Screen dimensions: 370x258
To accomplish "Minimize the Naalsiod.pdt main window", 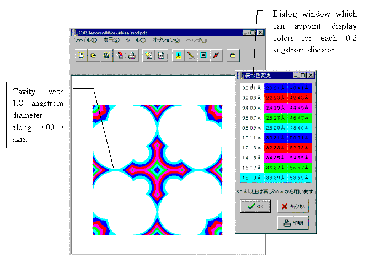I will (245, 33).
